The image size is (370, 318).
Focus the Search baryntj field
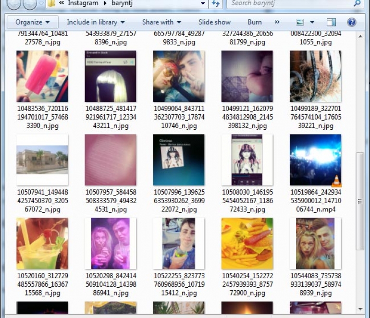pos(291,3)
